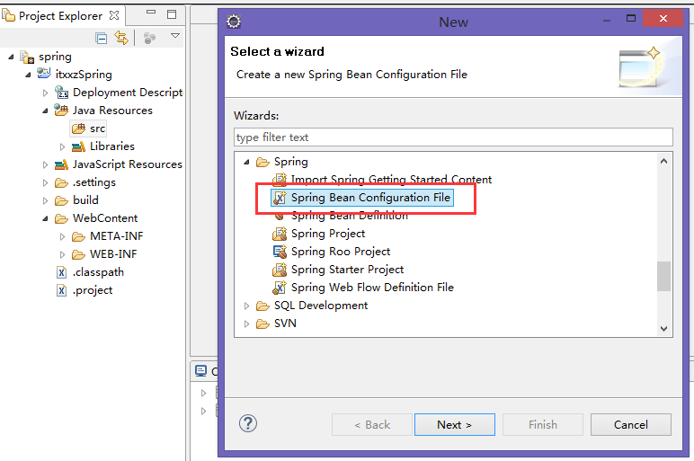Click the wizard list scroll down arrow
Image resolution: width=694 pixels, height=461 pixels.
point(663,329)
